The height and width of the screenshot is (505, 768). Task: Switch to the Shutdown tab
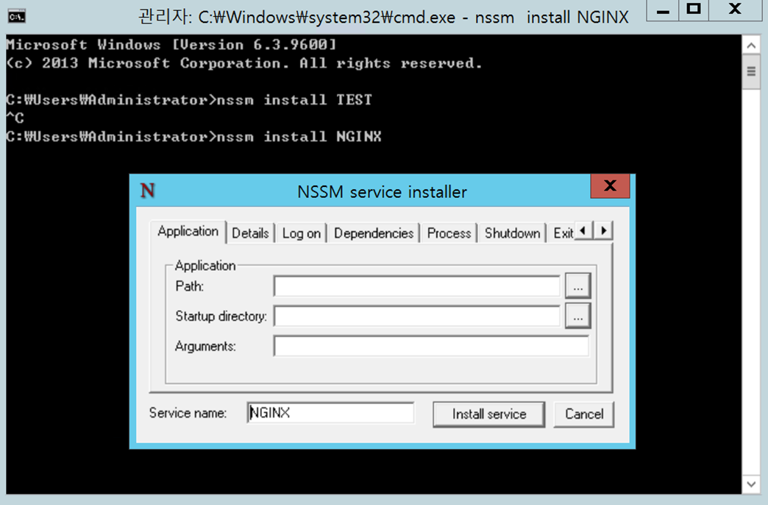pos(512,233)
